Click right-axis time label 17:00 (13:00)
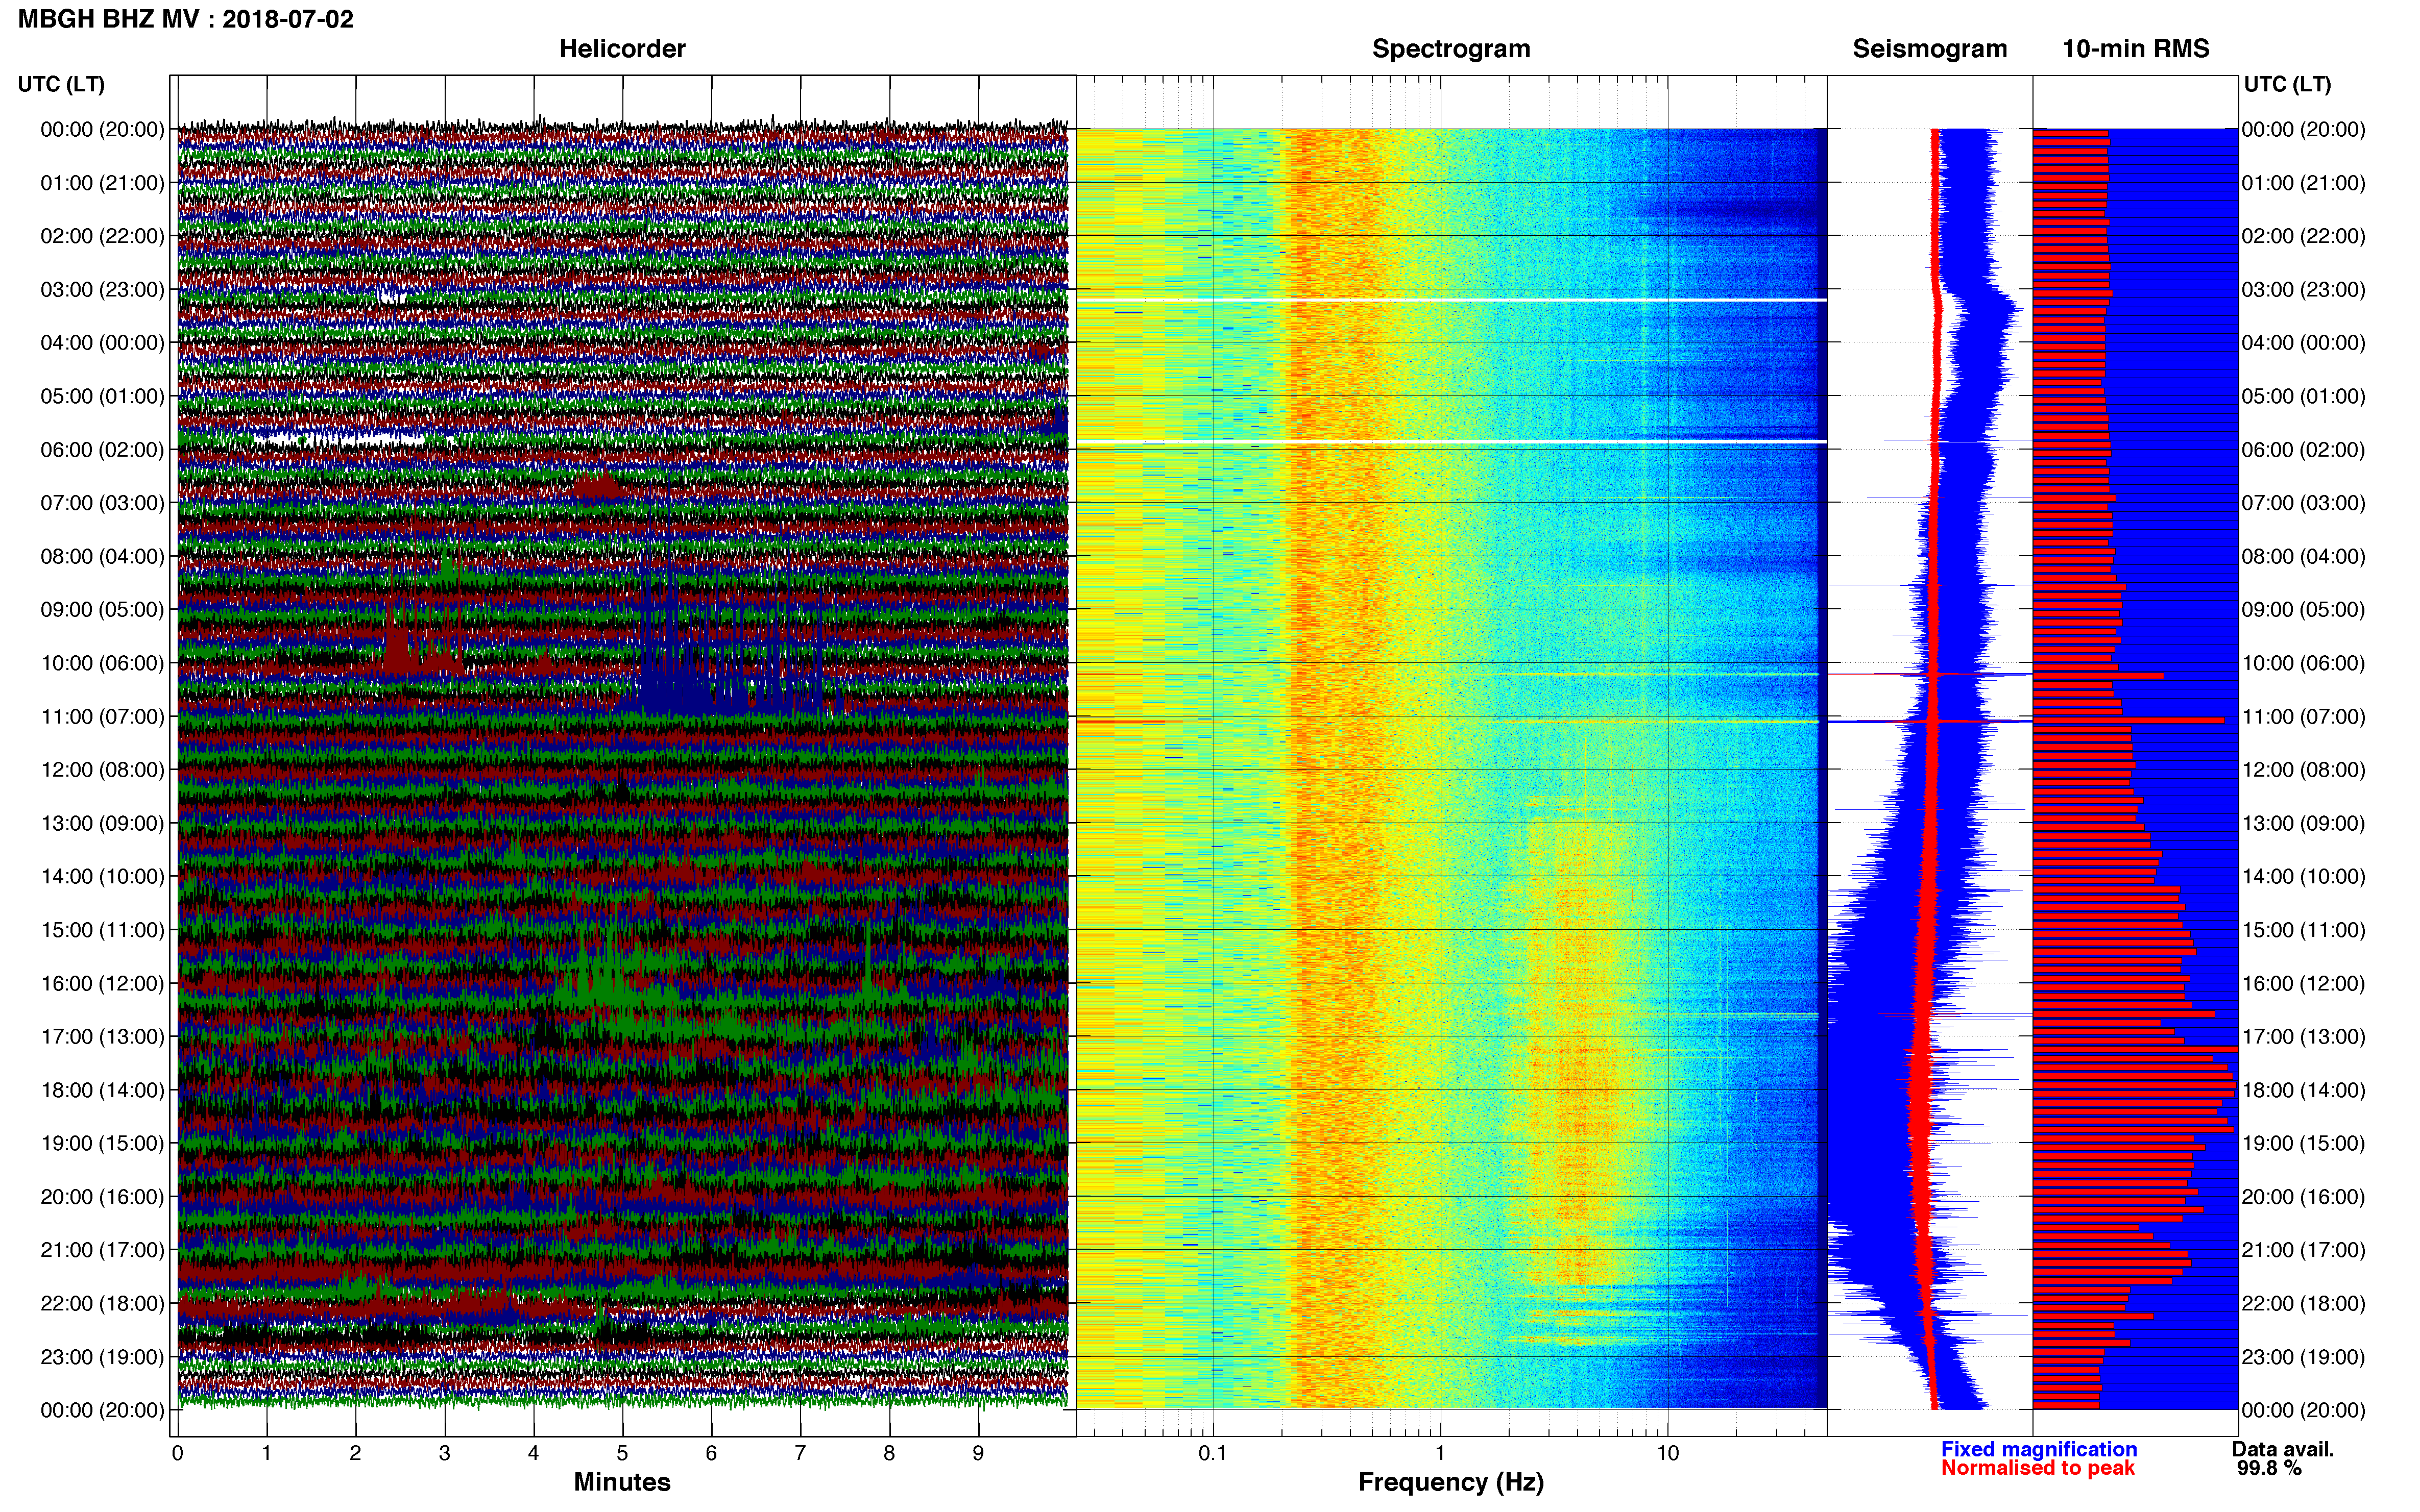This screenshot has height=1512, width=2420. tap(2303, 1037)
